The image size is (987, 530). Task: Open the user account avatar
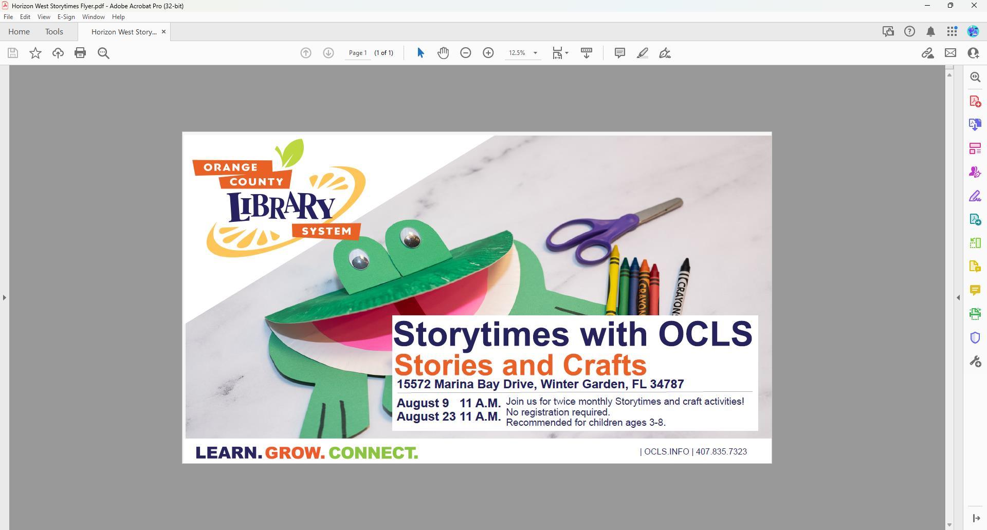[x=973, y=31]
